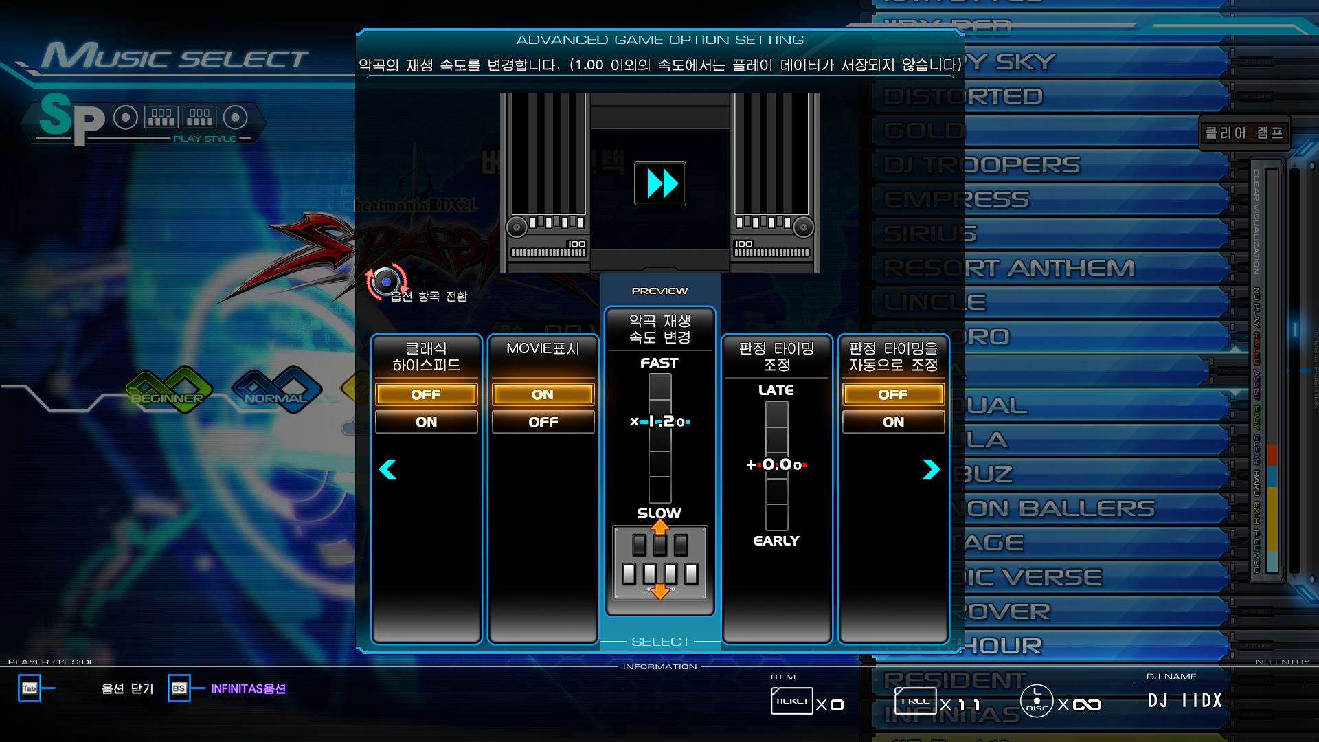Click the judge timing LATE/EARLY slider
The height and width of the screenshot is (742, 1319).
tap(776, 465)
